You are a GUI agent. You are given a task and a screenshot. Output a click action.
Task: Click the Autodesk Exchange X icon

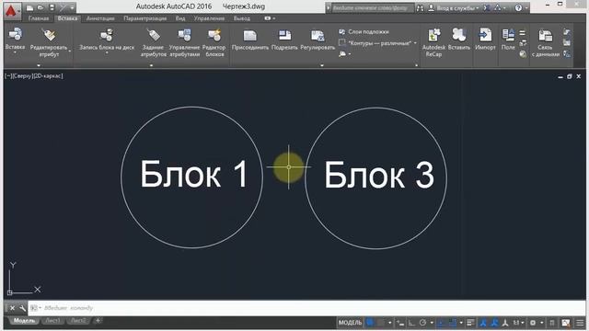486,8
